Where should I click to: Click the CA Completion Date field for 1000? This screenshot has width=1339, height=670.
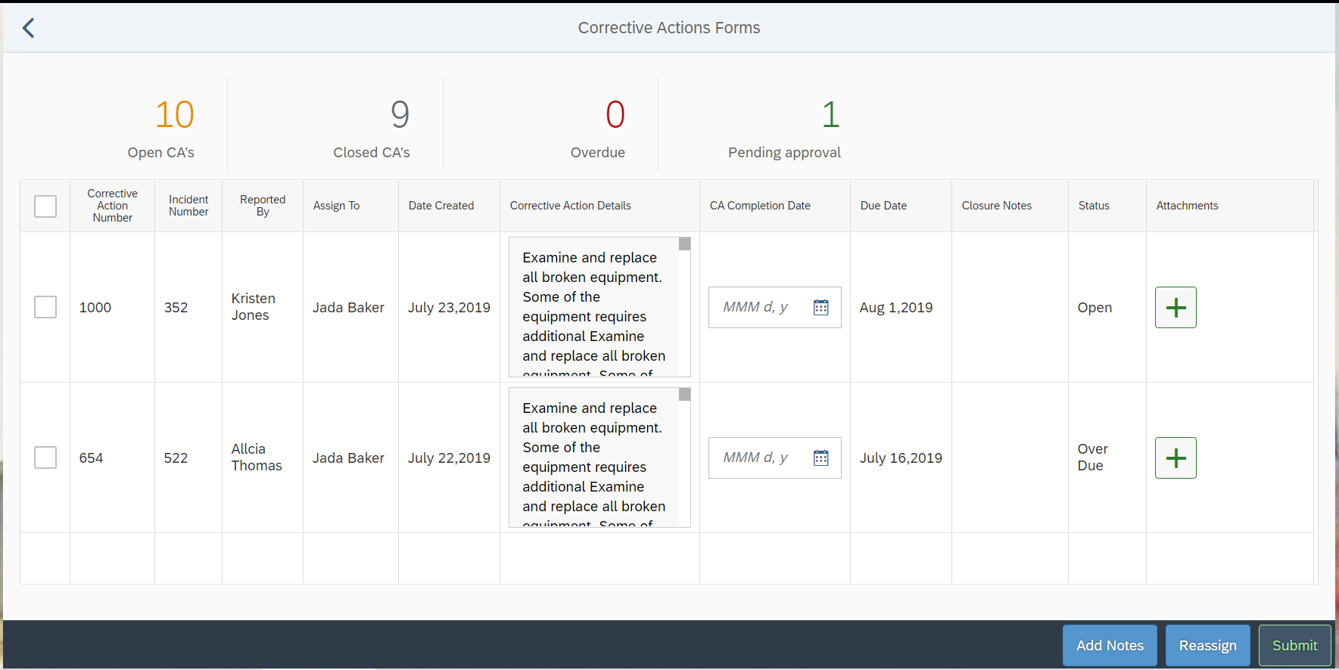(x=757, y=307)
